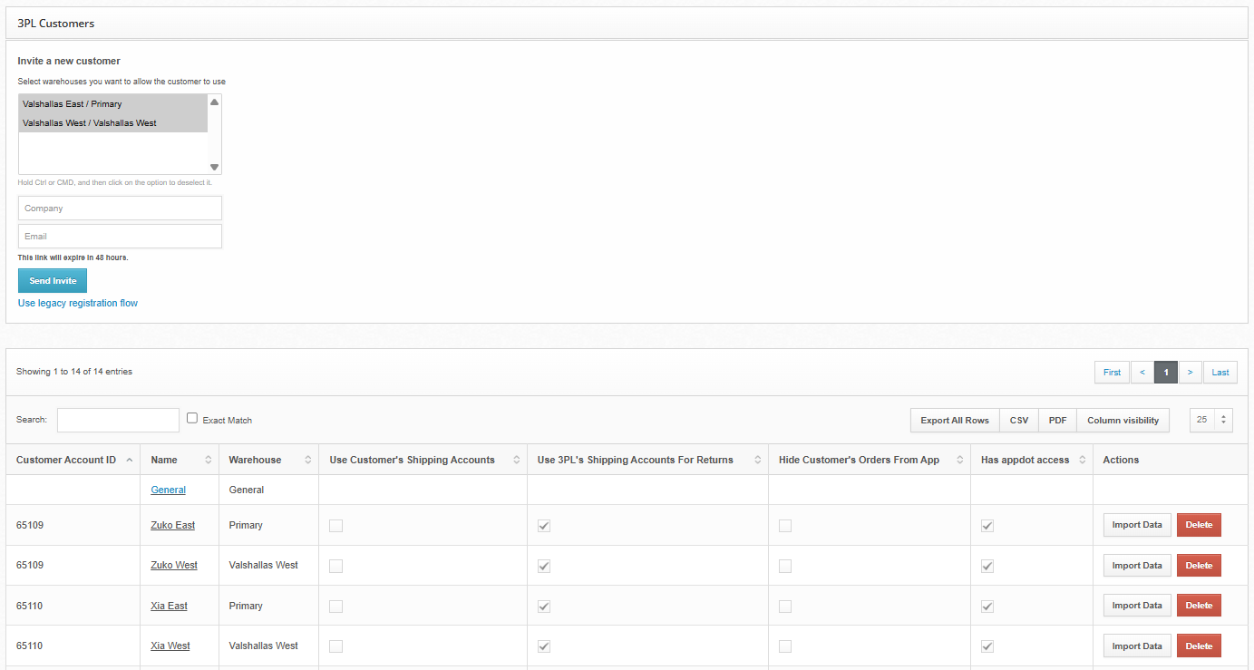Sort by Has appdot access column
The image size is (1254, 670).
[x=1082, y=461]
